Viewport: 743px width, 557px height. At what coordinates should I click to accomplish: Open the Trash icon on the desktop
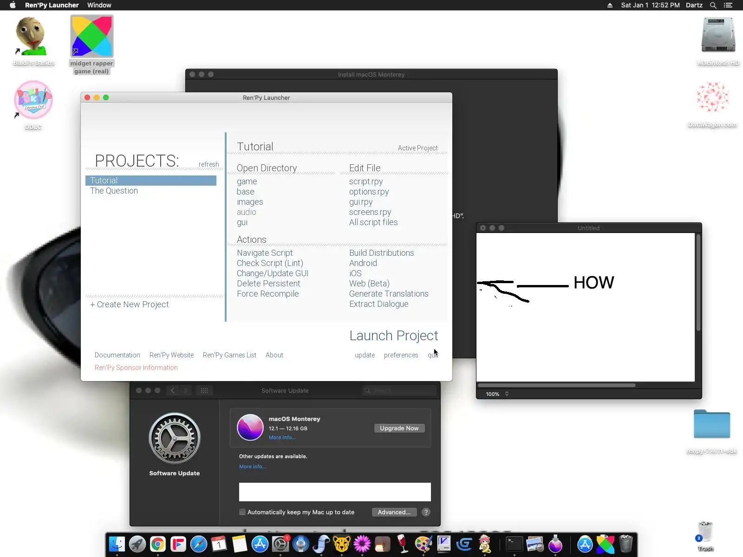[x=705, y=536]
